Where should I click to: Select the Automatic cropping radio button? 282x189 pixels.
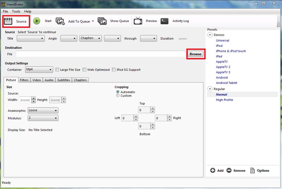pyautogui.click(x=118, y=92)
